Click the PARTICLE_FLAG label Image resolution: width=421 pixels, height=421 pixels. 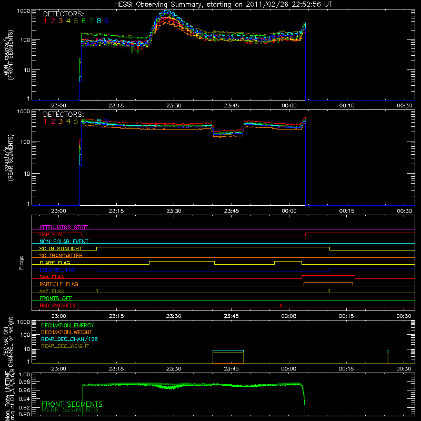[x=59, y=284]
